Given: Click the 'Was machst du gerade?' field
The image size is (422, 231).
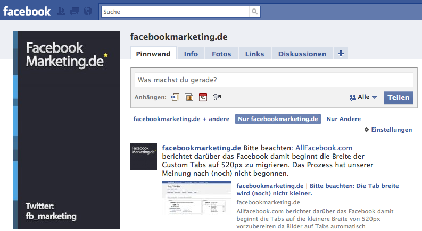Looking at the screenshot, I should [x=274, y=80].
